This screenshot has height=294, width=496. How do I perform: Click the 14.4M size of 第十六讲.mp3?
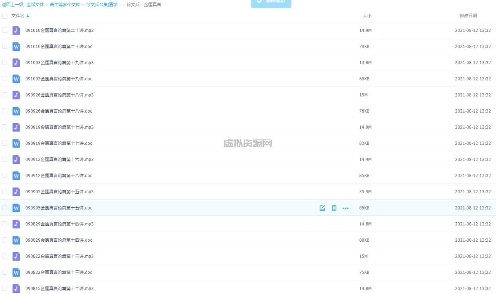coord(365,160)
